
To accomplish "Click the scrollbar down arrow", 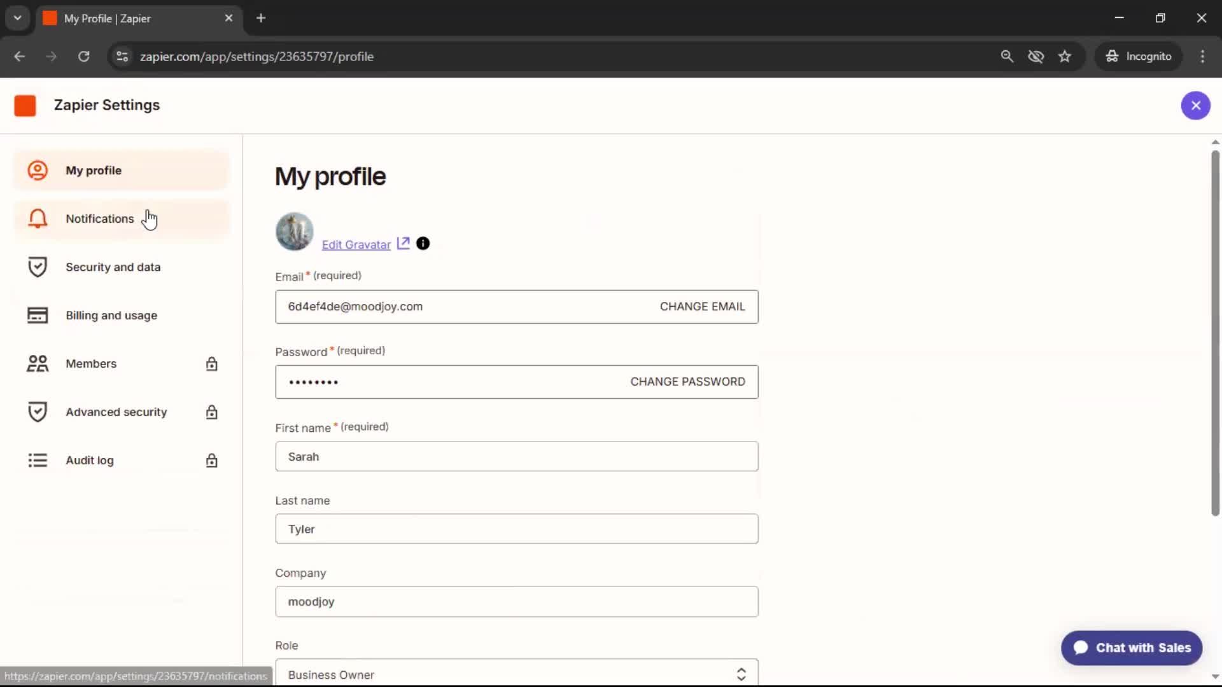I will click(1215, 677).
